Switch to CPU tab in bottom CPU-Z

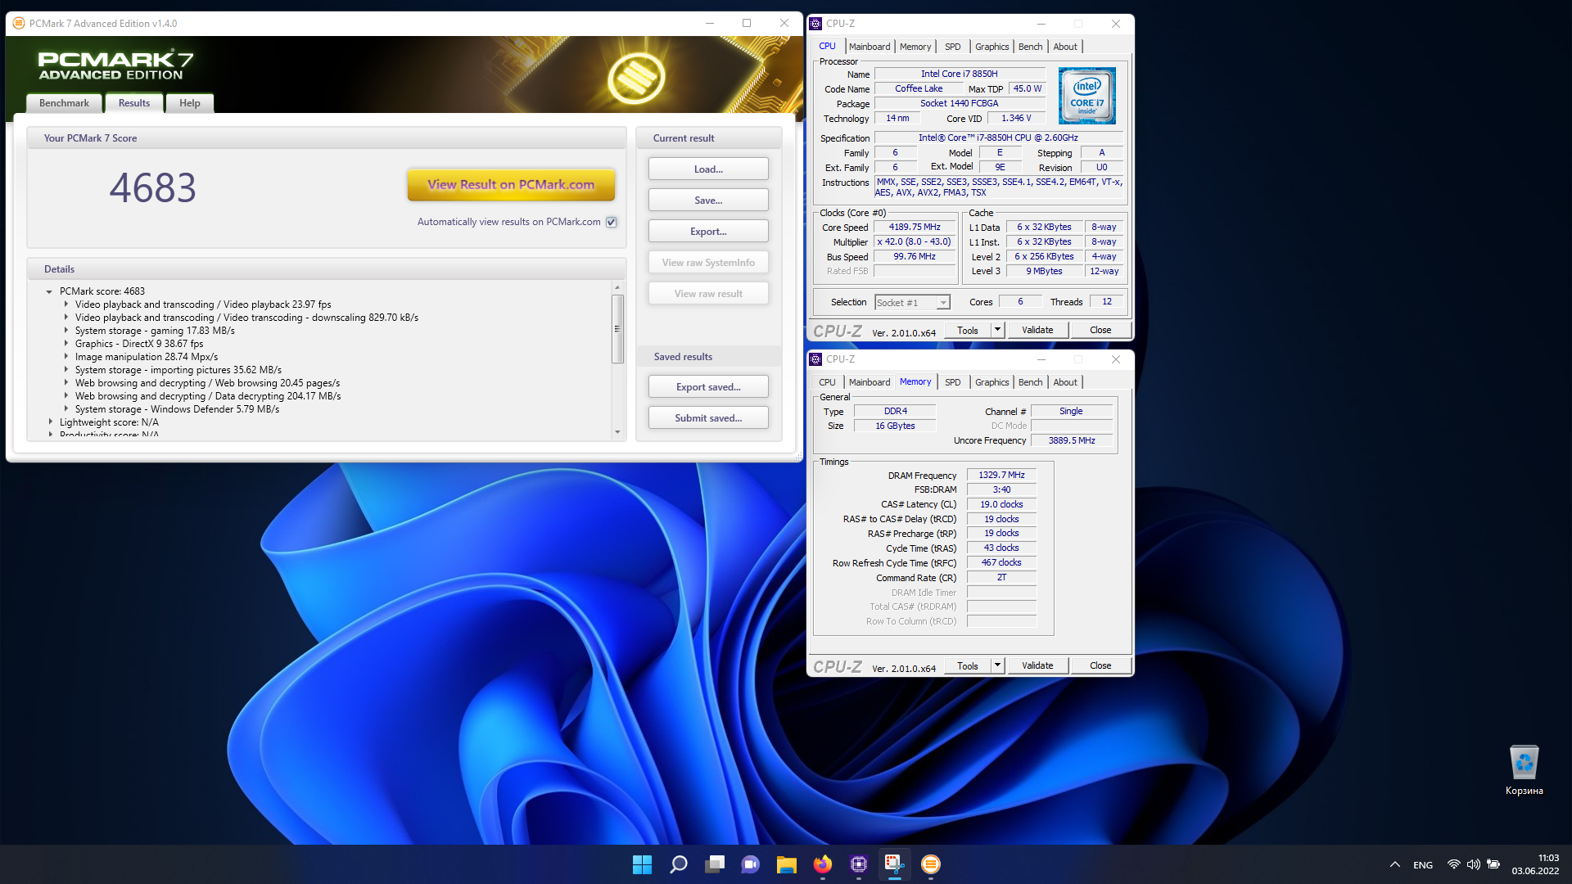[x=827, y=382]
